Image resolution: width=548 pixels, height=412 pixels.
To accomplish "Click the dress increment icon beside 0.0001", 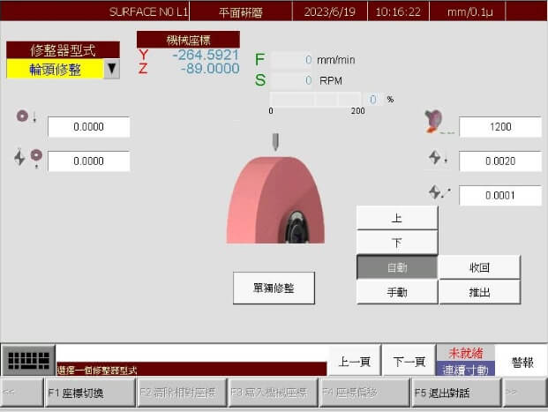I will [439, 191].
